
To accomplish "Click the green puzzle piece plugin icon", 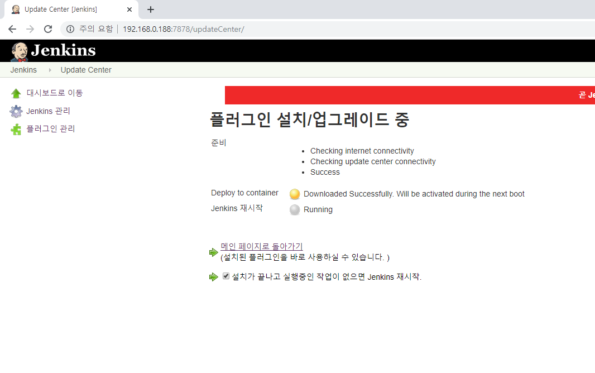I will click(16, 130).
